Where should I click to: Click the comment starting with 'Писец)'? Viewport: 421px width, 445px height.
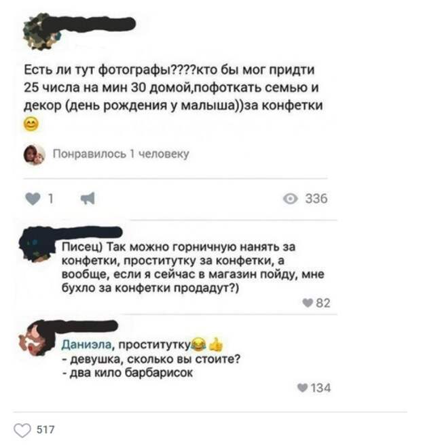(193, 267)
